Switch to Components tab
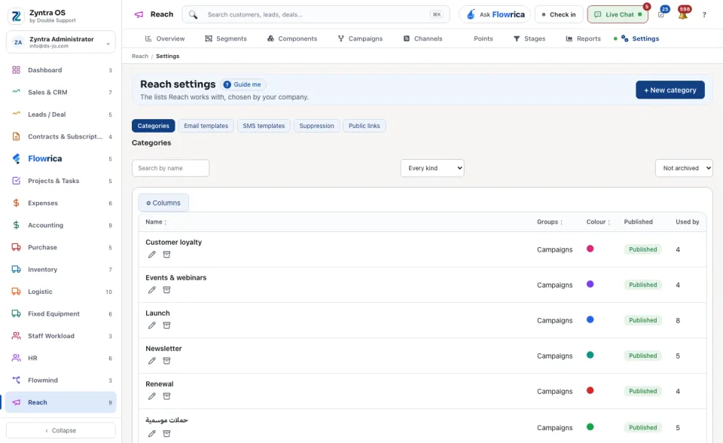 click(x=292, y=38)
